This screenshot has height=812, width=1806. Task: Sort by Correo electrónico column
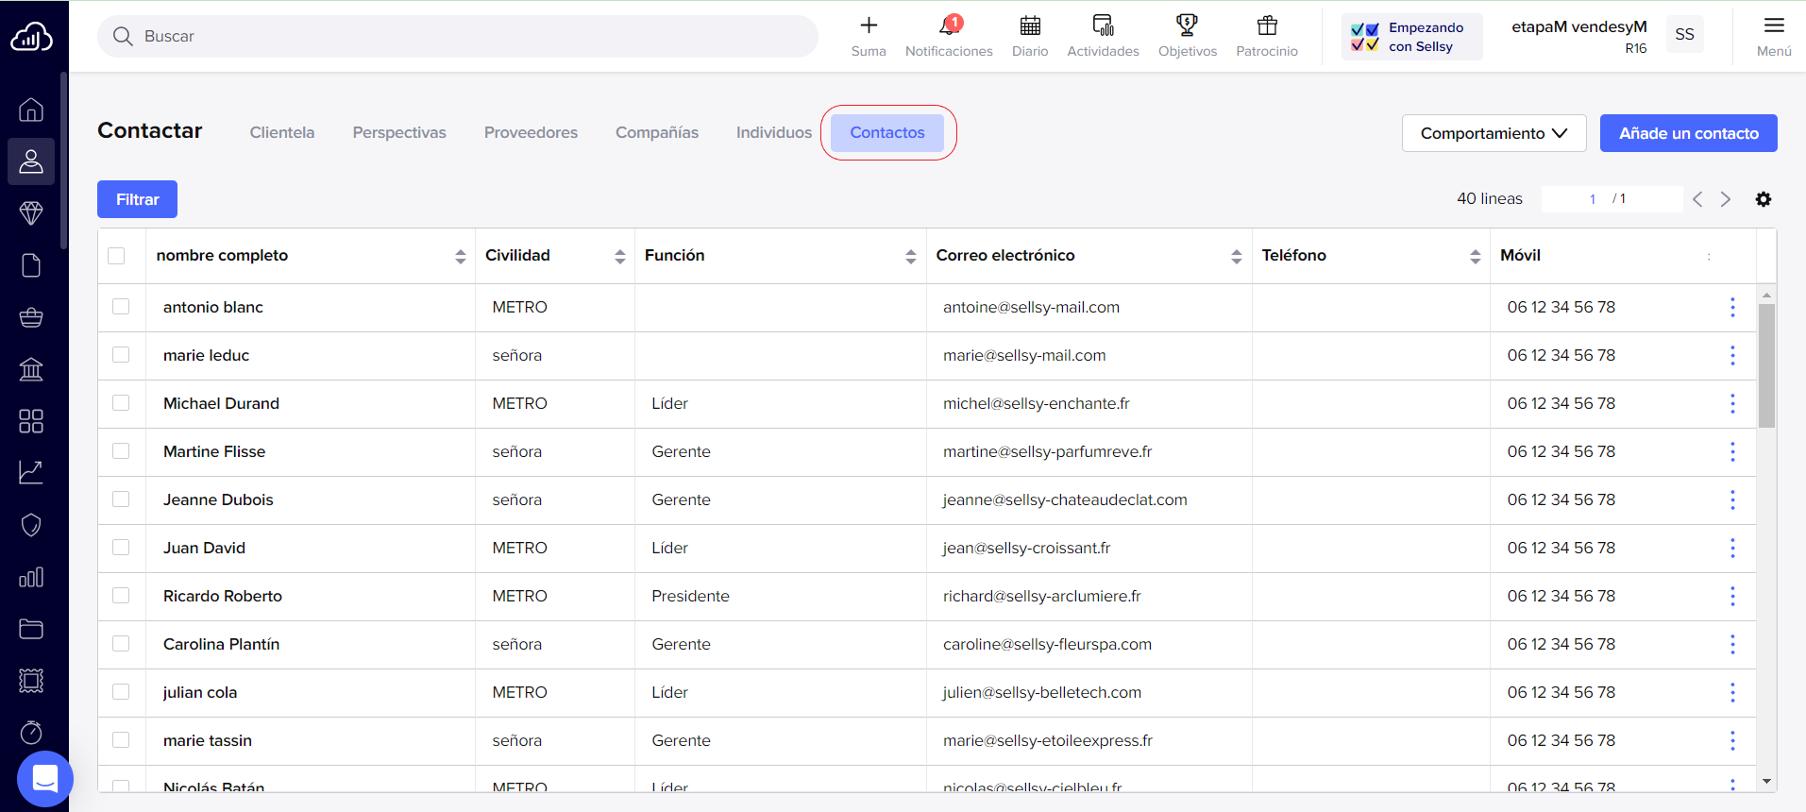click(x=1236, y=256)
